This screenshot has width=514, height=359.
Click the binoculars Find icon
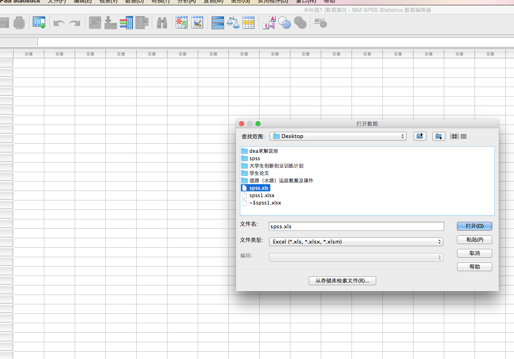(162, 23)
